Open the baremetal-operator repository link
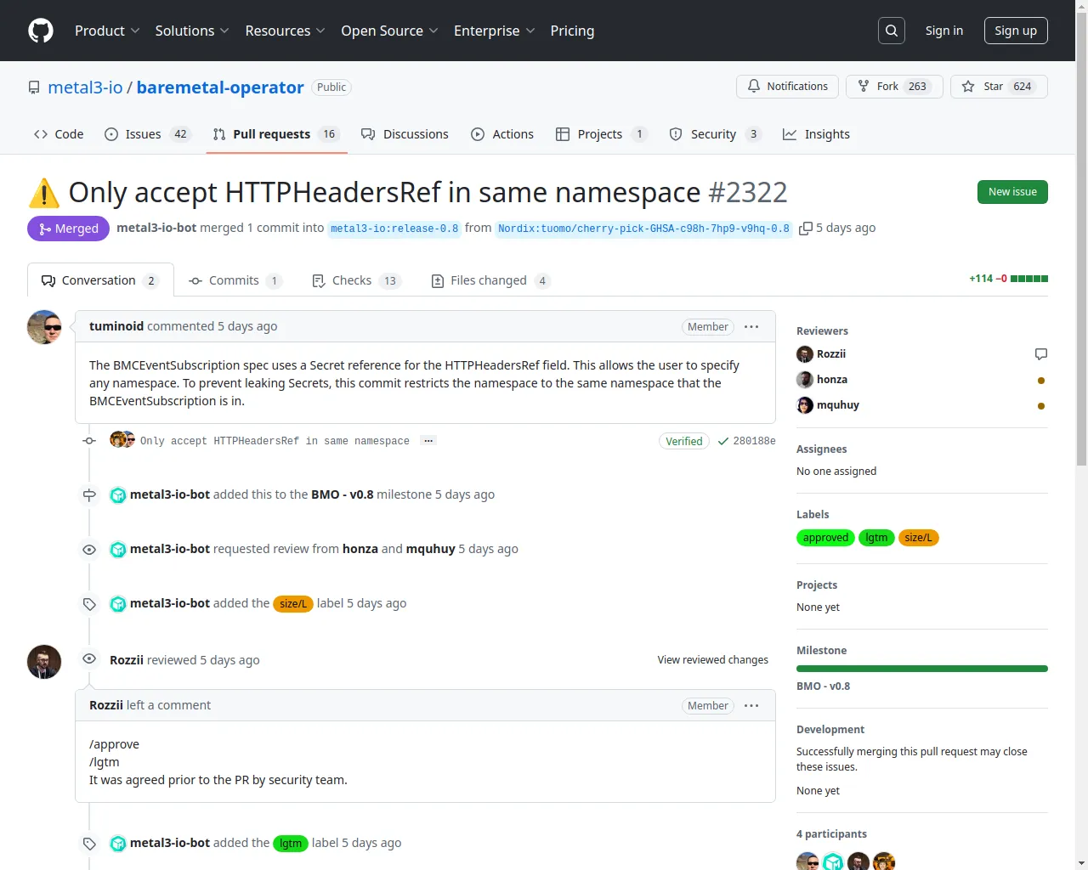Viewport: 1088px width, 870px height. (x=220, y=88)
